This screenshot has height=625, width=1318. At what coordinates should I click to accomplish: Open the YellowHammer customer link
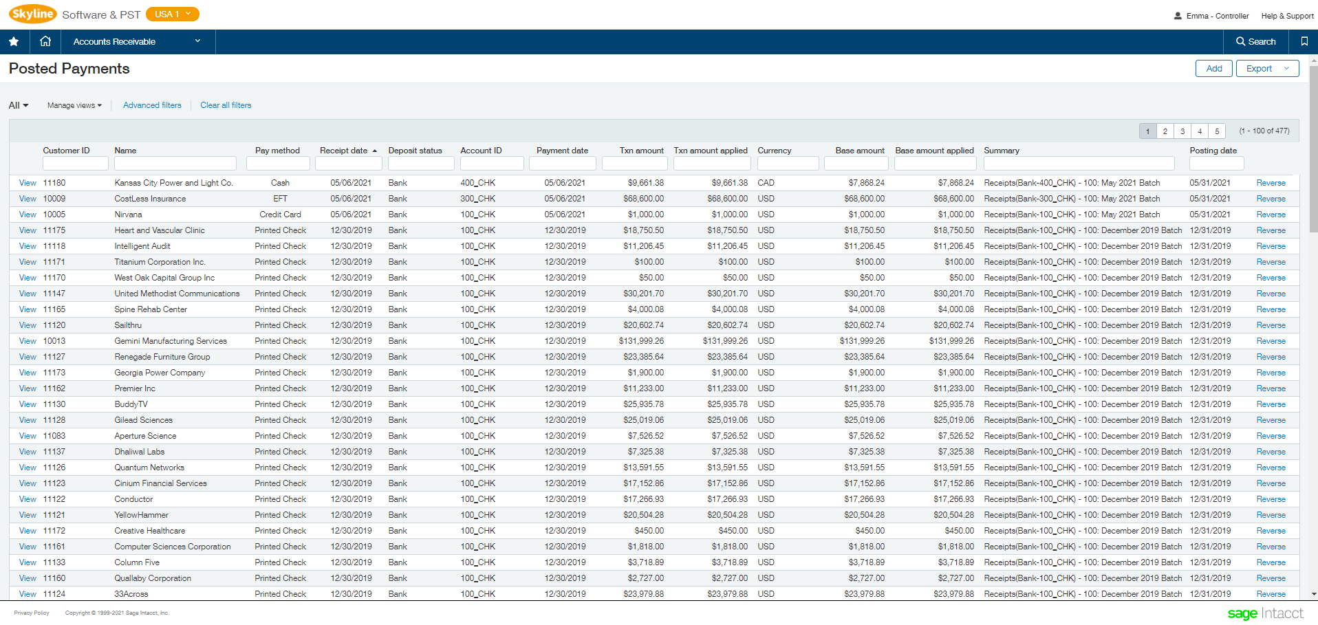[x=141, y=515]
